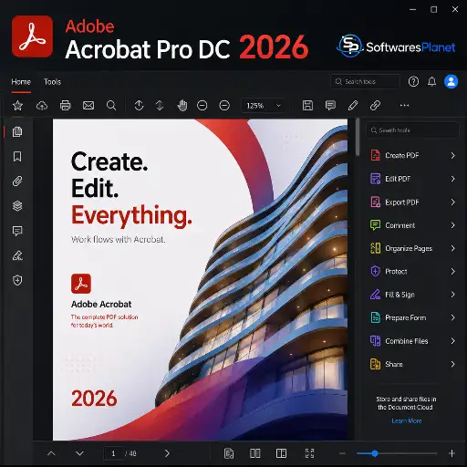Open the three-dot more tools menu

[x=404, y=106]
